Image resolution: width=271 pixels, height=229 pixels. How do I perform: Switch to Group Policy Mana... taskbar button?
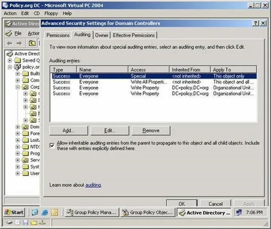(x=92, y=212)
